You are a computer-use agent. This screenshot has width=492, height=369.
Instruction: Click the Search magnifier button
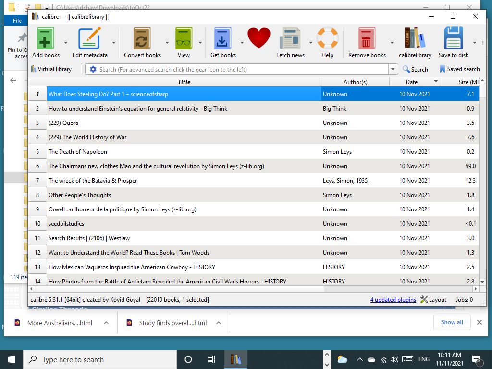pyautogui.click(x=416, y=69)
